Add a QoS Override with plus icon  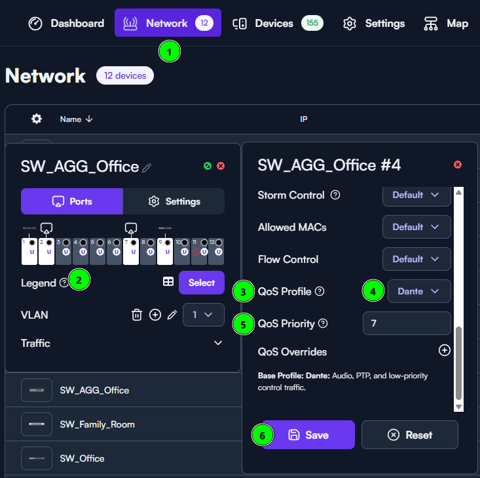pyautogui.click(x=444, y=351)
